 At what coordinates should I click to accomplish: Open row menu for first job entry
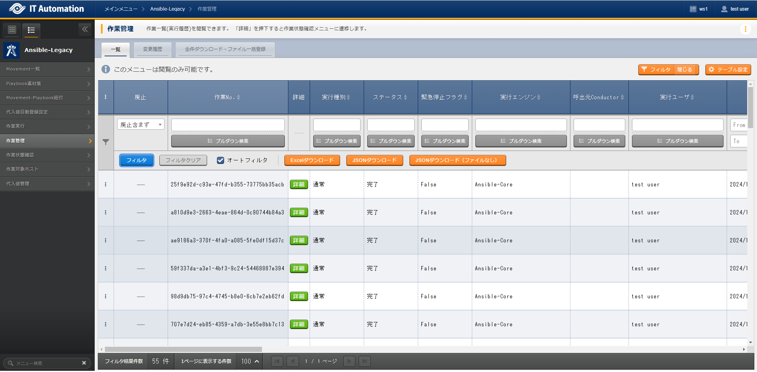[105, 184]
